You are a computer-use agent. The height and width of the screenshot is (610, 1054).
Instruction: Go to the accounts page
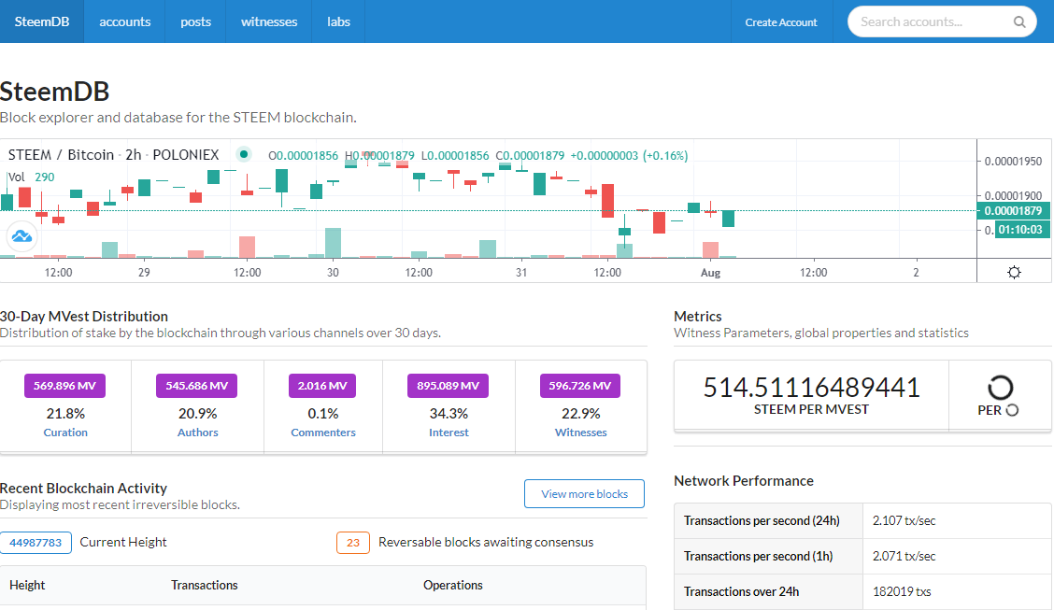point(125,21)
